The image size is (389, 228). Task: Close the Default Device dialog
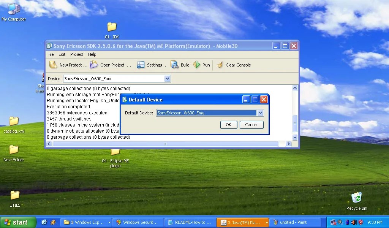(264, 100)
